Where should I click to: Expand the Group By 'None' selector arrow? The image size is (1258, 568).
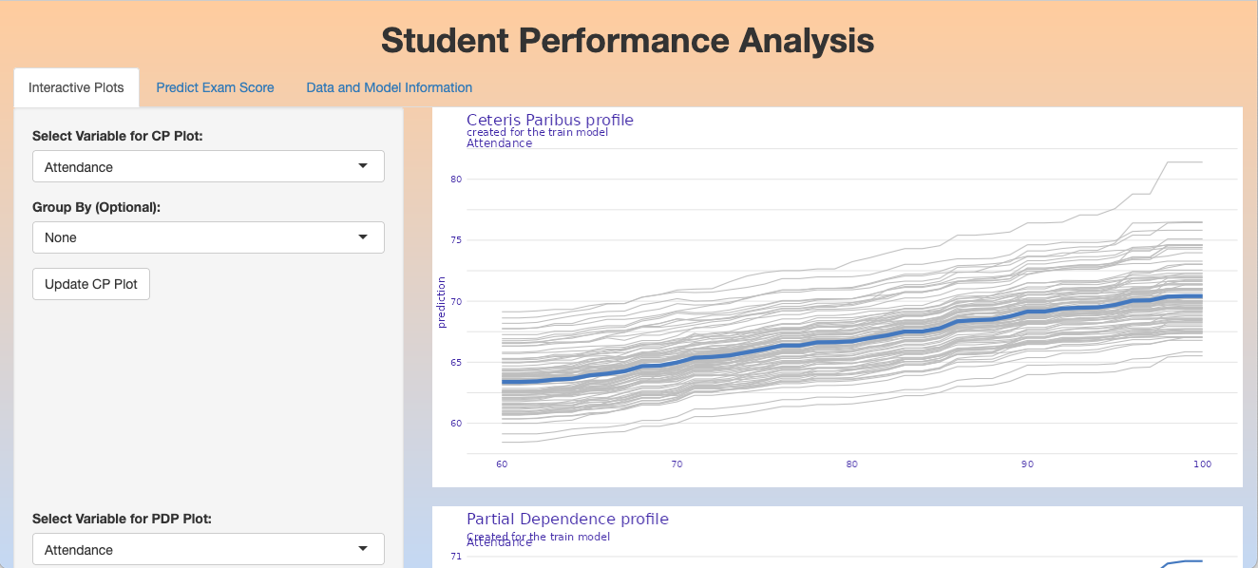pos(364,237)
